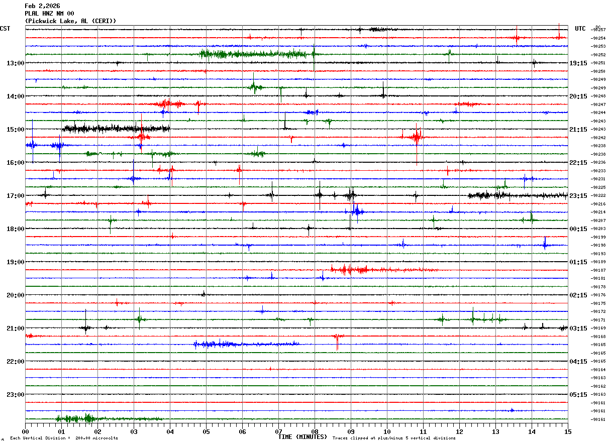Click the black high-amplitude burst on the 15:00 trace
This screenshot has height=445, width=608.
(x=116, y=129)
